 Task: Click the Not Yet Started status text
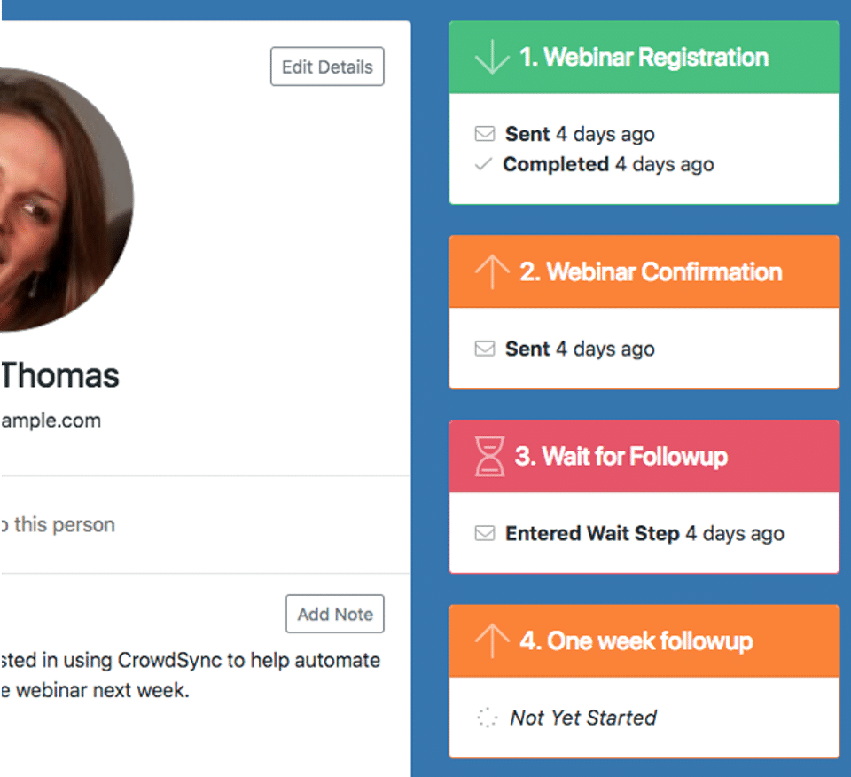click(x=583, y=718)
